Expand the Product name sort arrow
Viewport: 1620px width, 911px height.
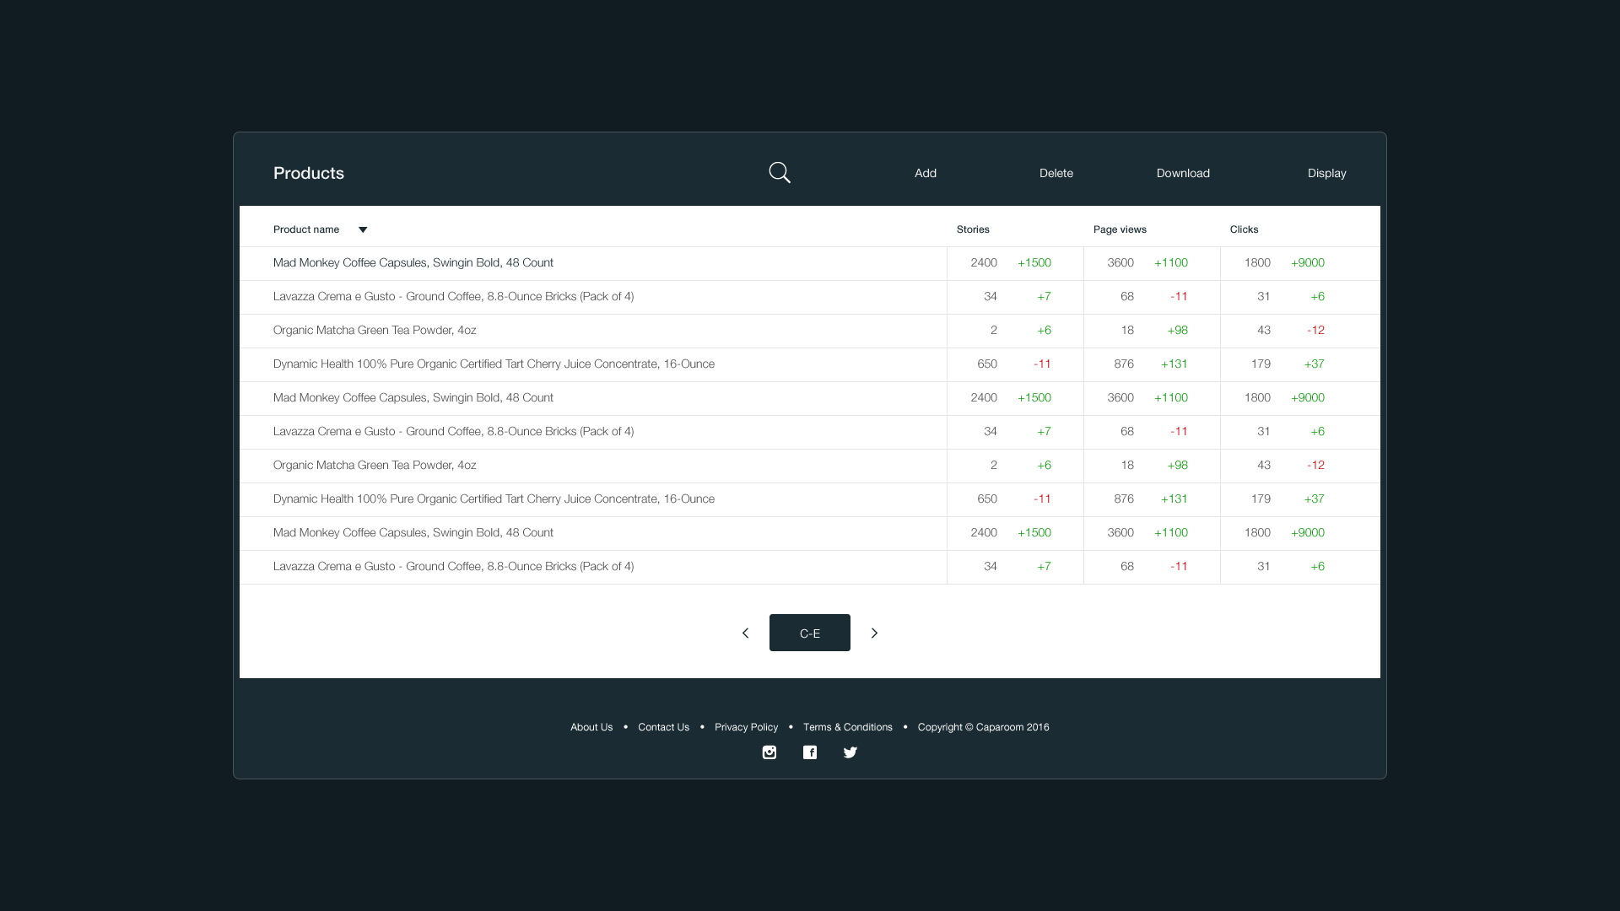coord(363,229)
